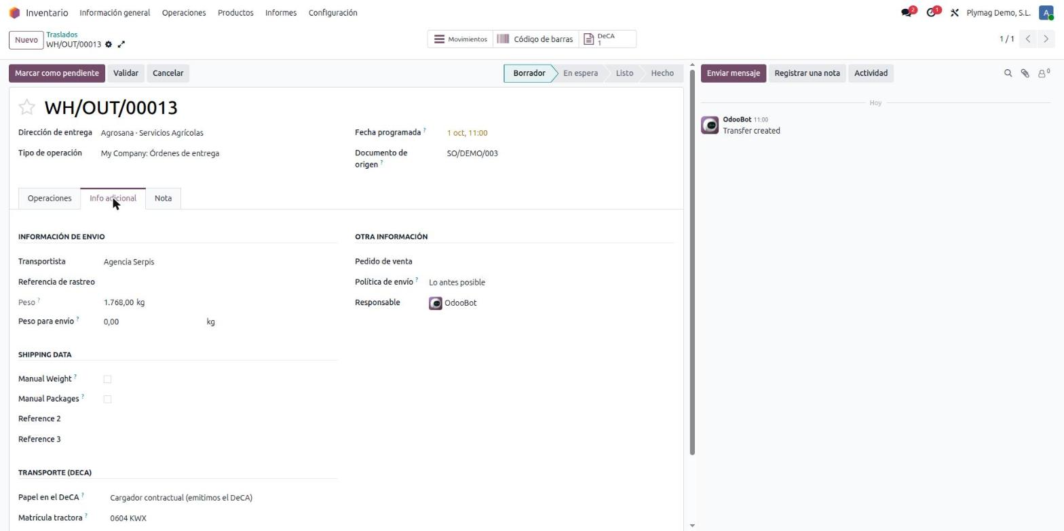Click Registrar una nota button
The image size is (1064, 531).
(x=807, y=73)
